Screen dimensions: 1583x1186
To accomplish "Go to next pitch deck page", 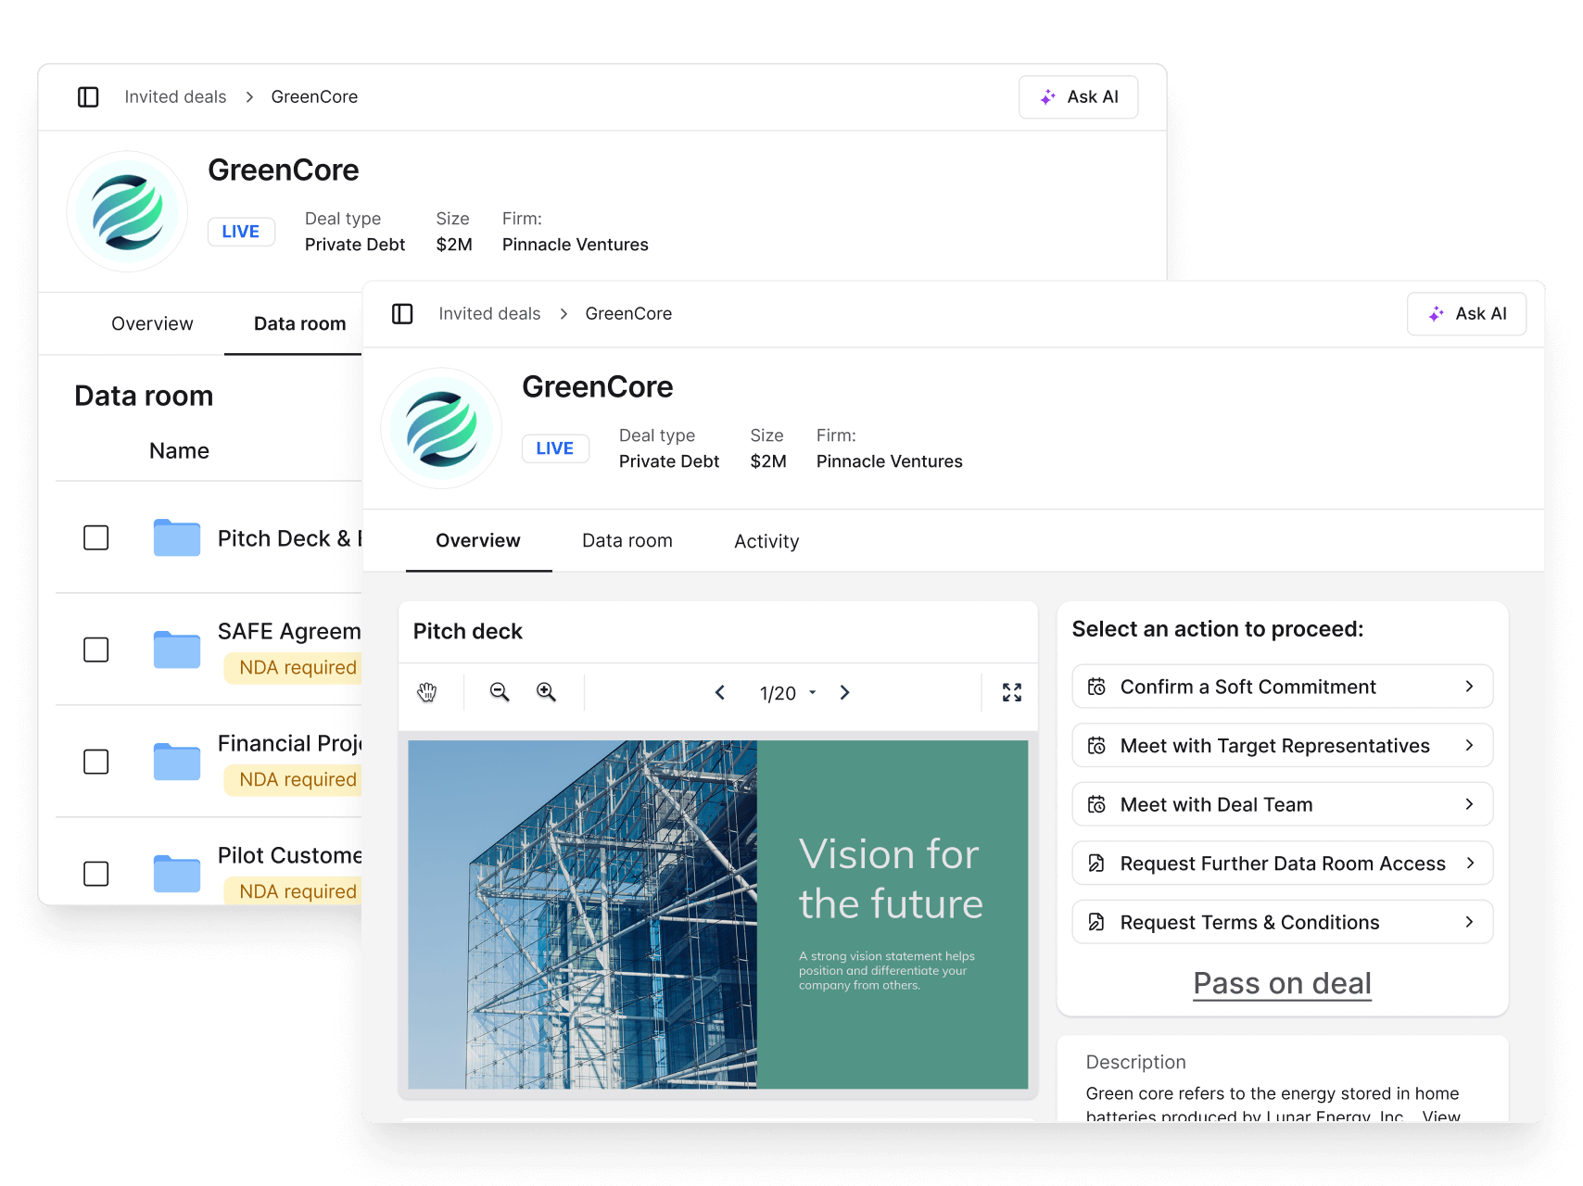I will (x=844, y=693).
